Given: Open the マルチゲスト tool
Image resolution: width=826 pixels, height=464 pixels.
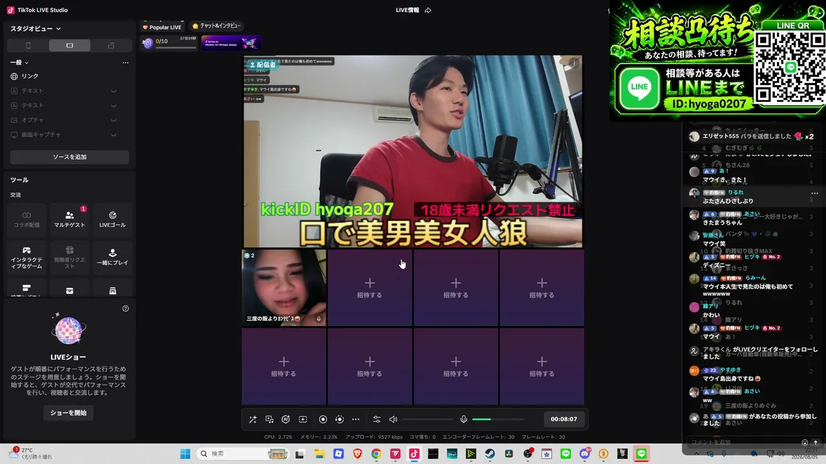Looking at the screenshot, I should coord(70,219).
